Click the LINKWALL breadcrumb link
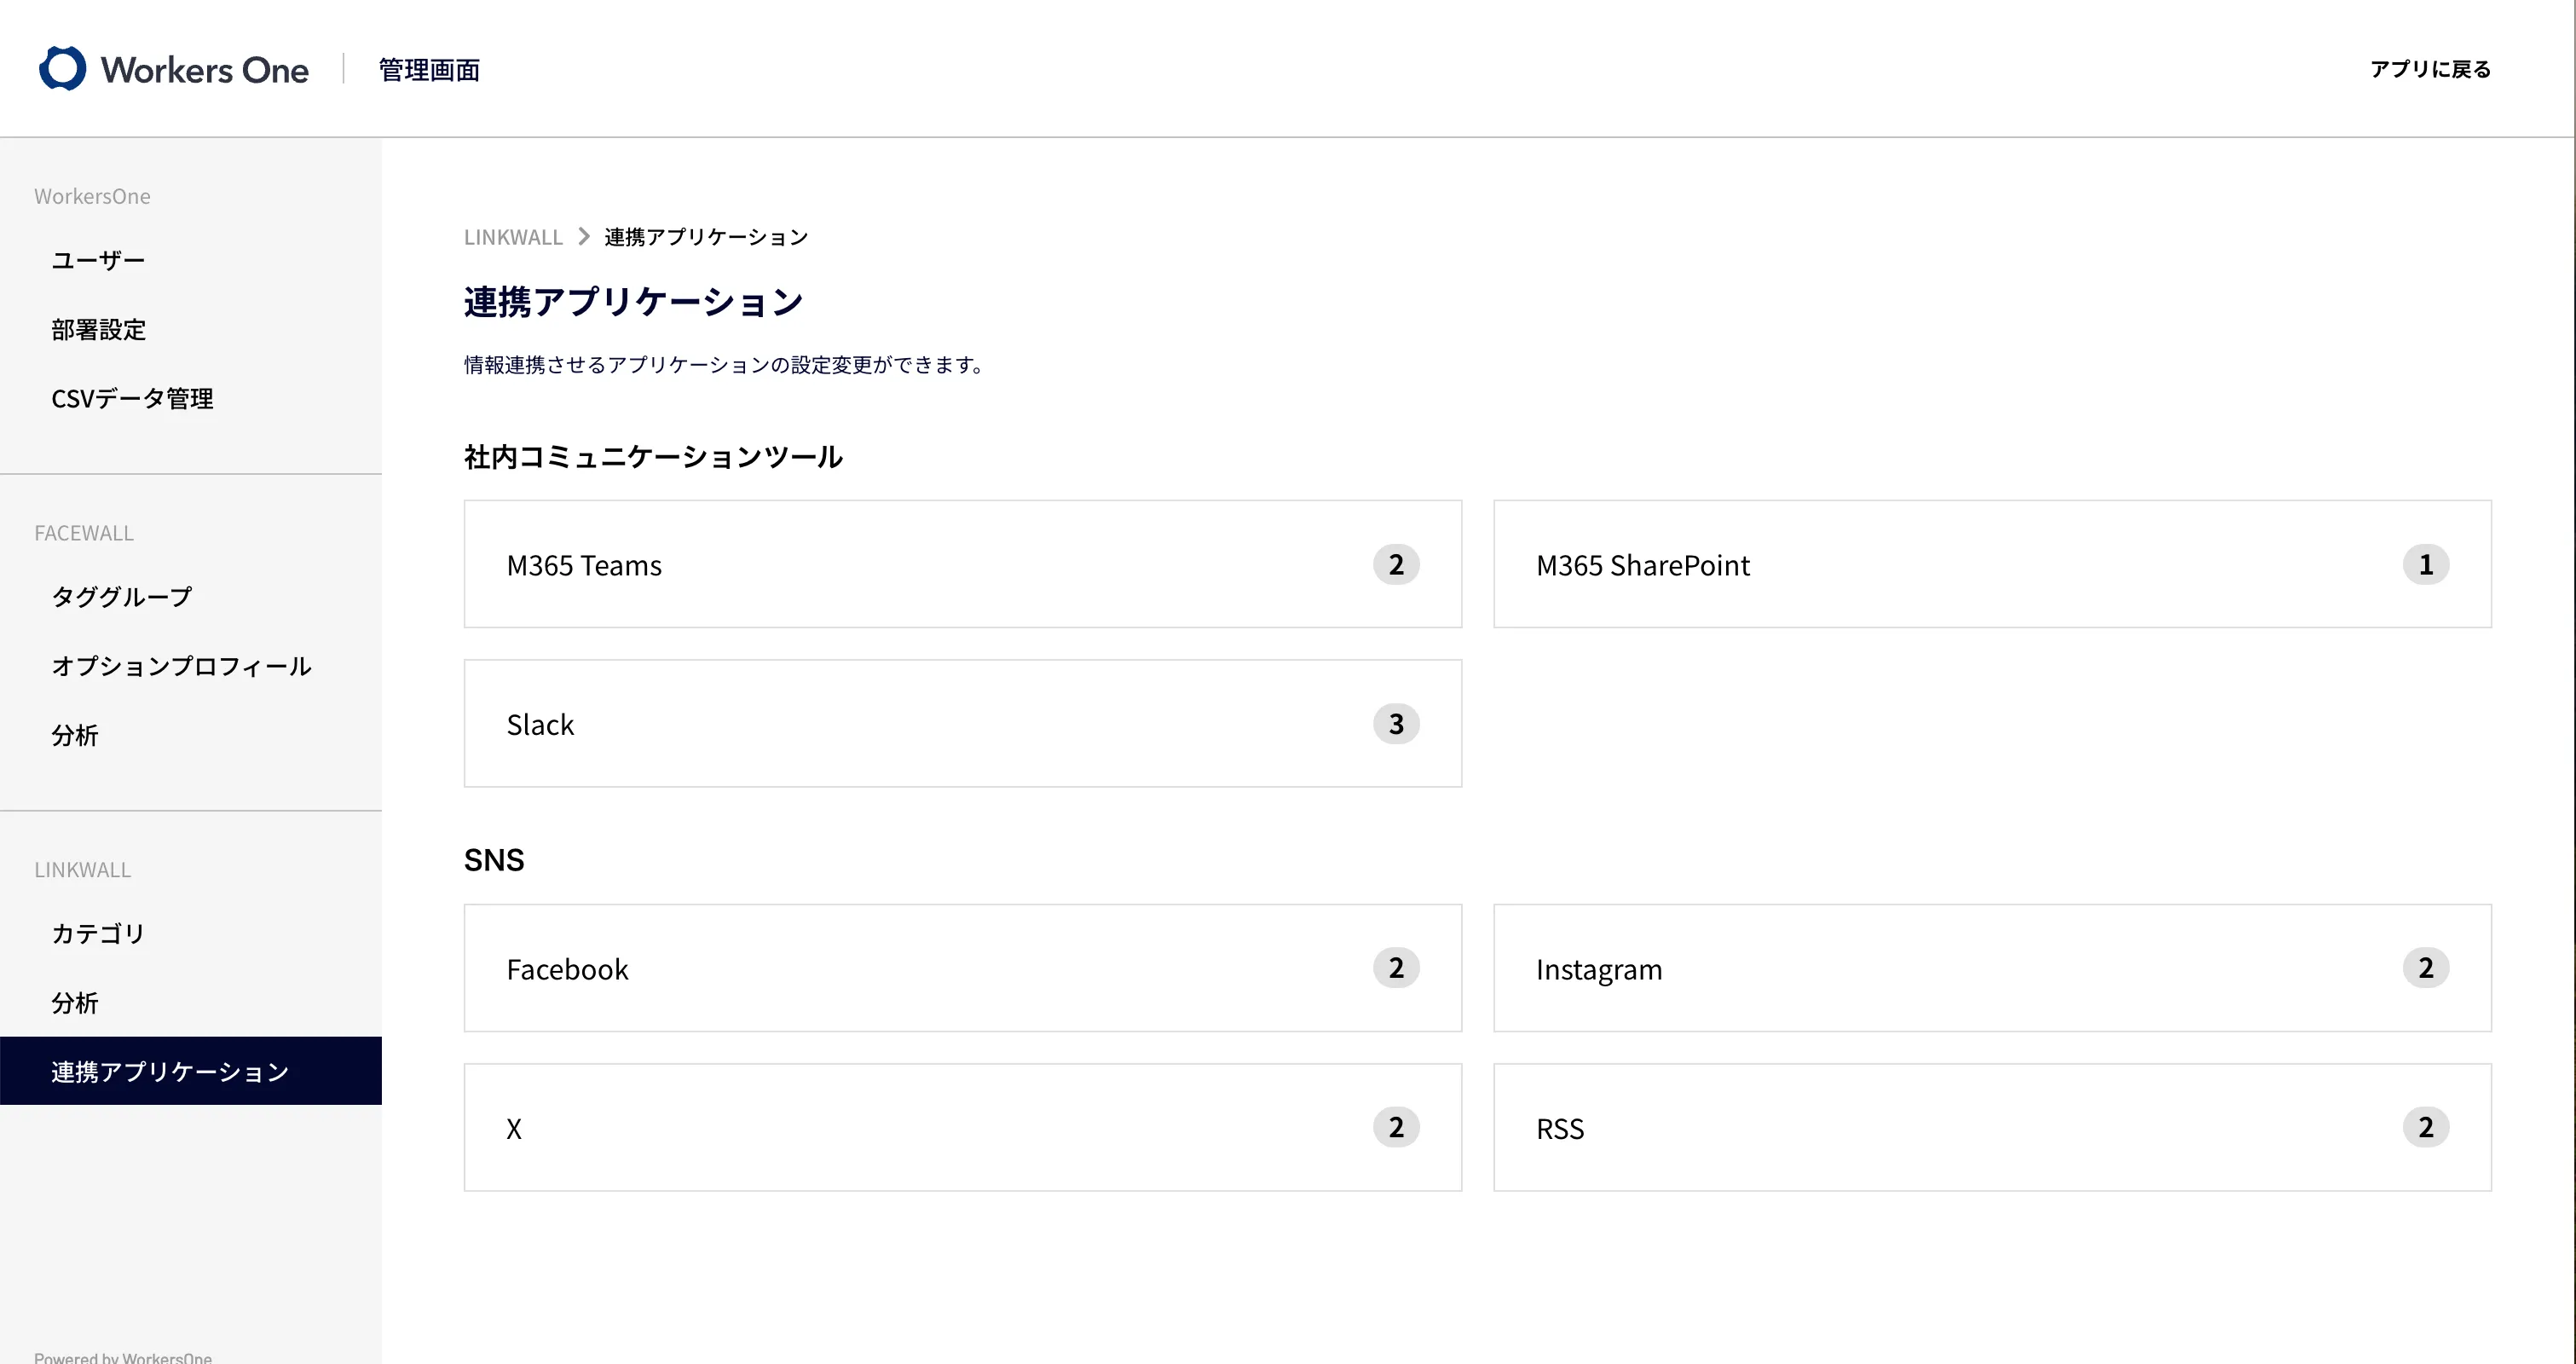Screen dimensions: 2576x1364 pos(513,237)
